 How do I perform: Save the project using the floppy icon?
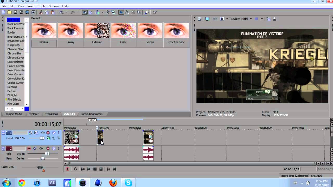[x=15, y=12]
